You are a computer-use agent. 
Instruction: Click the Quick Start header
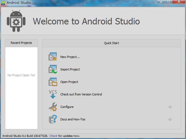click(x=111, y=43)
